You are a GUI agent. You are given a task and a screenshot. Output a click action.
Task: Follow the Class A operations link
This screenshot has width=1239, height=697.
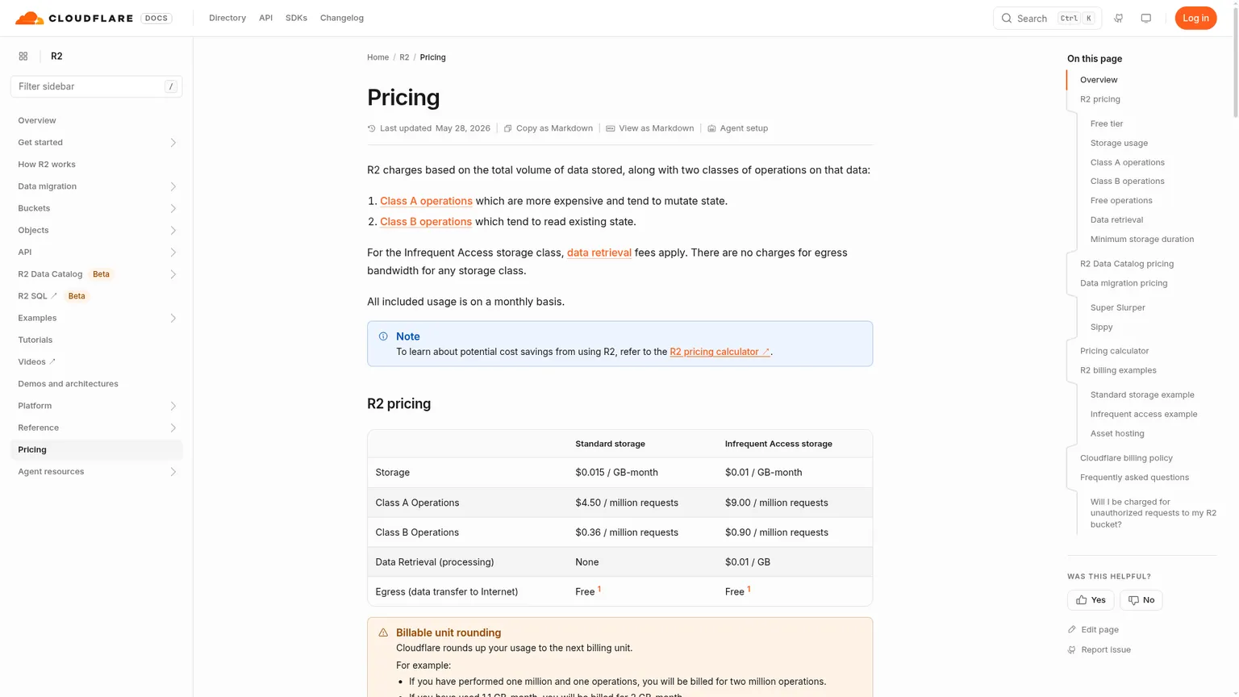pyautogui.click(x=426, y=201)
